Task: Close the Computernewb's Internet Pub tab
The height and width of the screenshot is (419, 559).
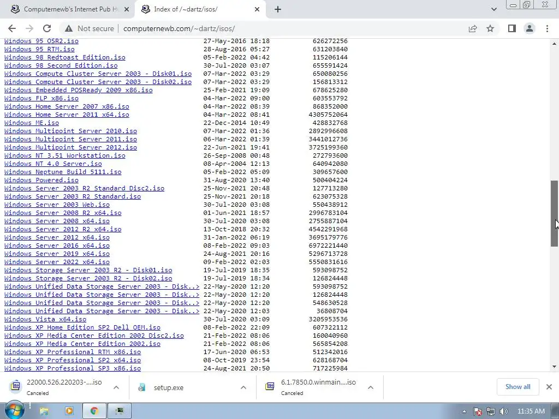Action: pyautogui.click(x=126, y=10)
